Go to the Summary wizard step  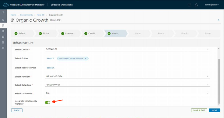(208, 33)
